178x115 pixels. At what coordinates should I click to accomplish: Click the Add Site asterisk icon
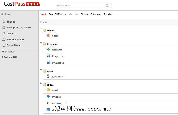[x=4, y=33]
